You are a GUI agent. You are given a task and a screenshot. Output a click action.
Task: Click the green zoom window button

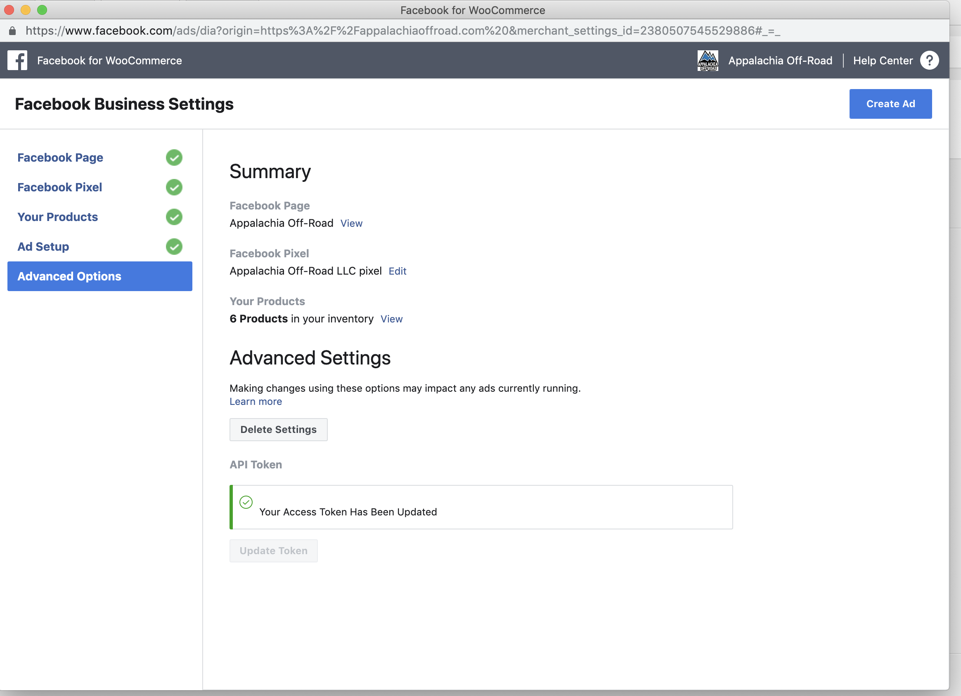coord(42,10)
